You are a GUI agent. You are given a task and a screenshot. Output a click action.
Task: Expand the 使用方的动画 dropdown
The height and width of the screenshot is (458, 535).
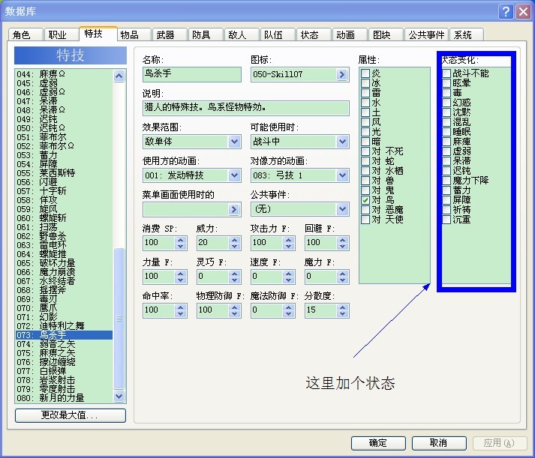234,175
